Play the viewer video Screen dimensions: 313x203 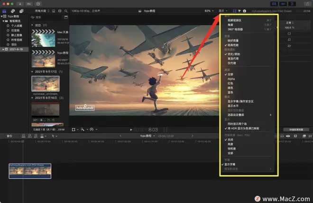(x=131, y=130)
